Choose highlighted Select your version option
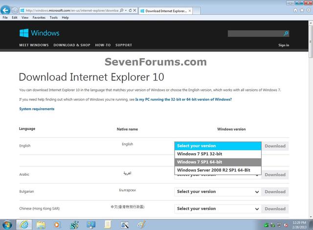 (x=218, y=146)
